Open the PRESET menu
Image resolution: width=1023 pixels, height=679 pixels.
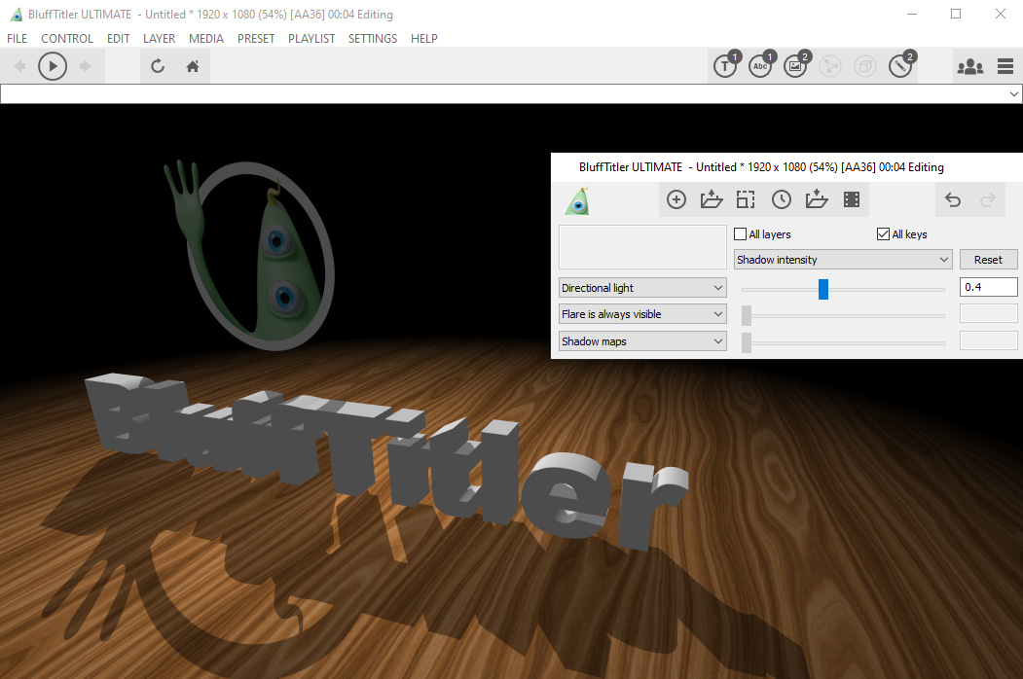coord(256,39)
